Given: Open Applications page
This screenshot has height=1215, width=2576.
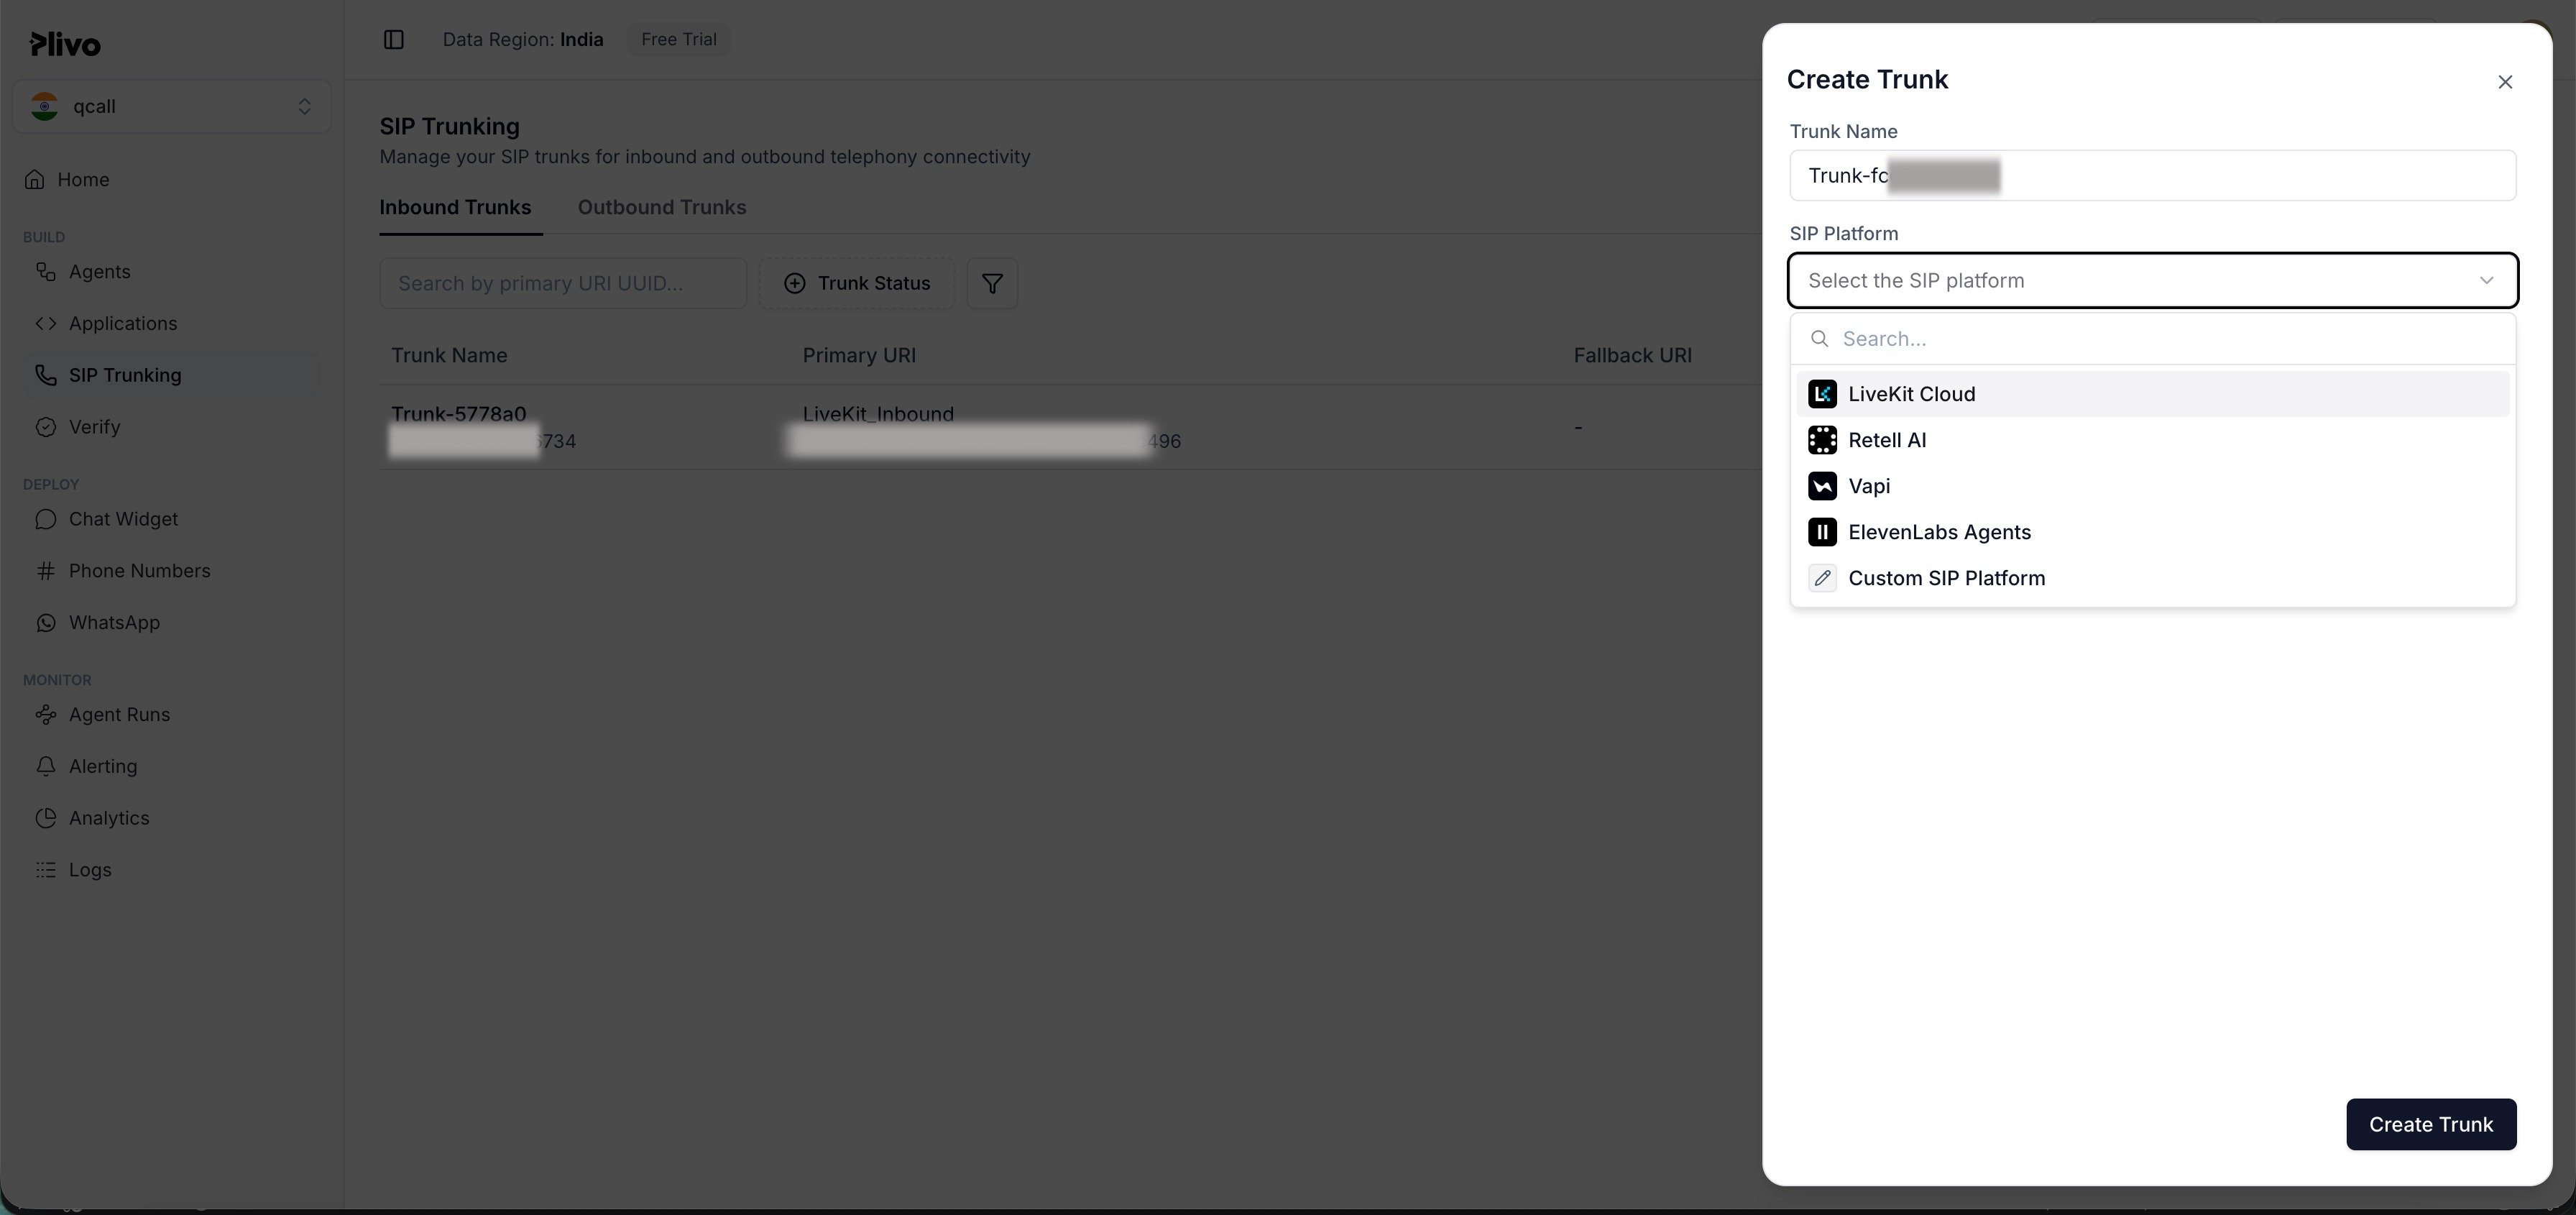Looking at the screenshot, I should (170, 324).
